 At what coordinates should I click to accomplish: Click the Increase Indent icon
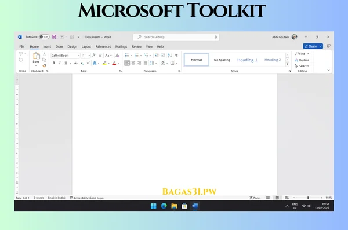coord(163,56)
